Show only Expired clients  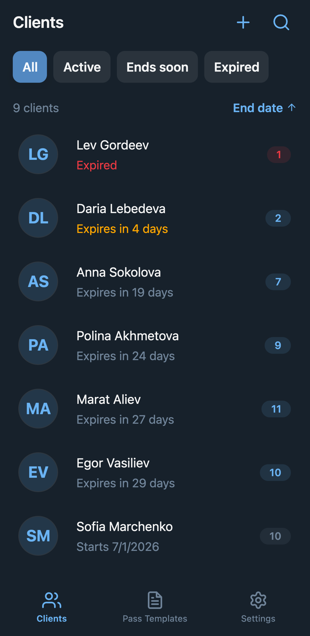click(x=236, y=67)
